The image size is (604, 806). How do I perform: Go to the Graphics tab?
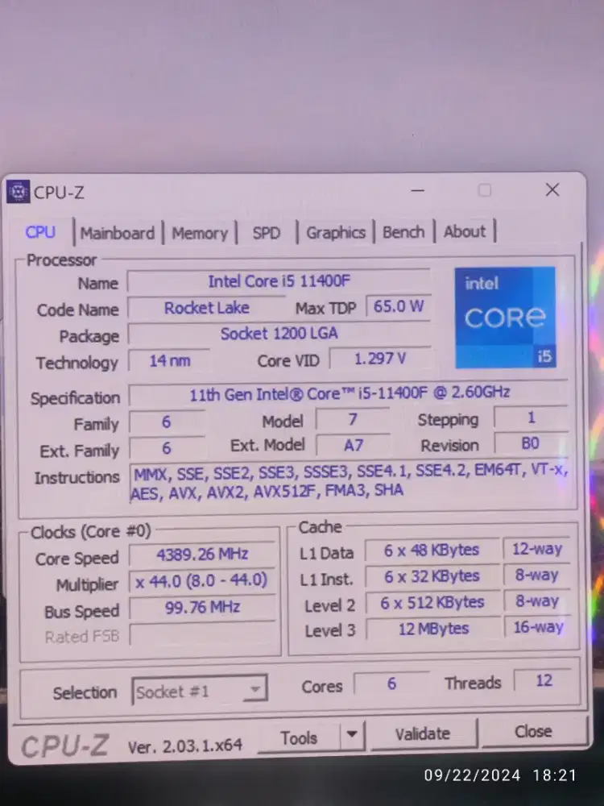coord(336,232)
